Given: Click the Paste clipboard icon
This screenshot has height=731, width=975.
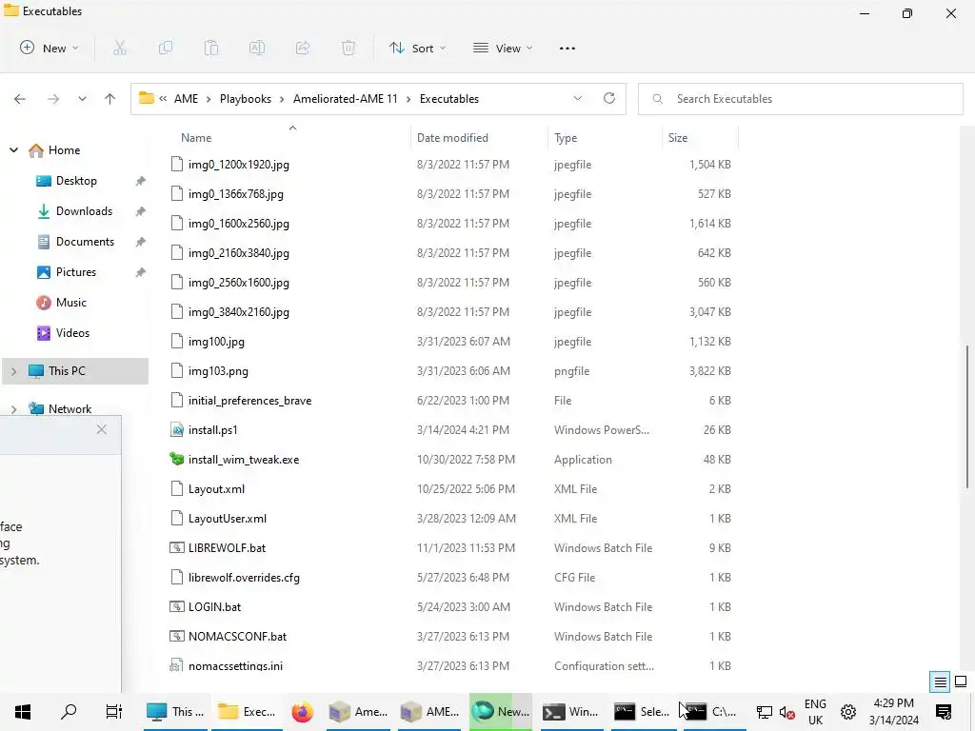Looking at the screenshot, I should click(211, 48).
